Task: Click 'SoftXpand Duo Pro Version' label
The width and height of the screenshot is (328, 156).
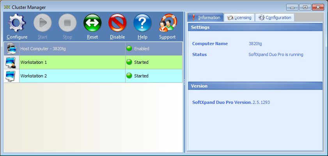Action: click(x=221, y=102)
